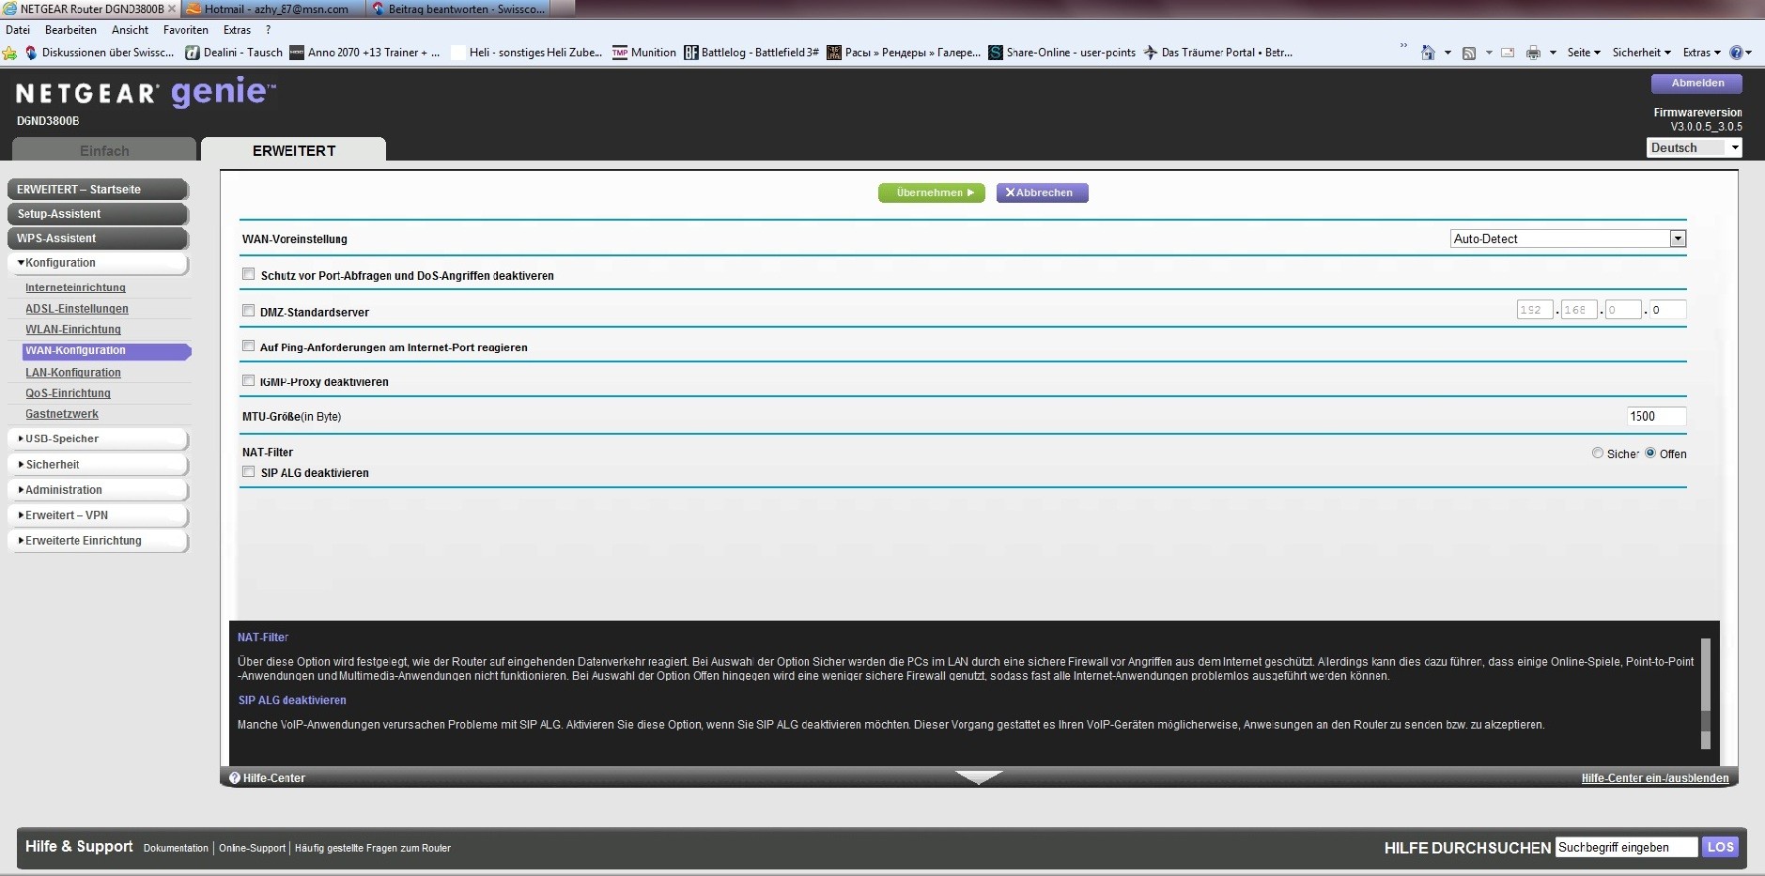Viewport: 1765px width, 876px height.
Task: Click the blue Help question mark icon
Action: click(x=1737, y=53)
